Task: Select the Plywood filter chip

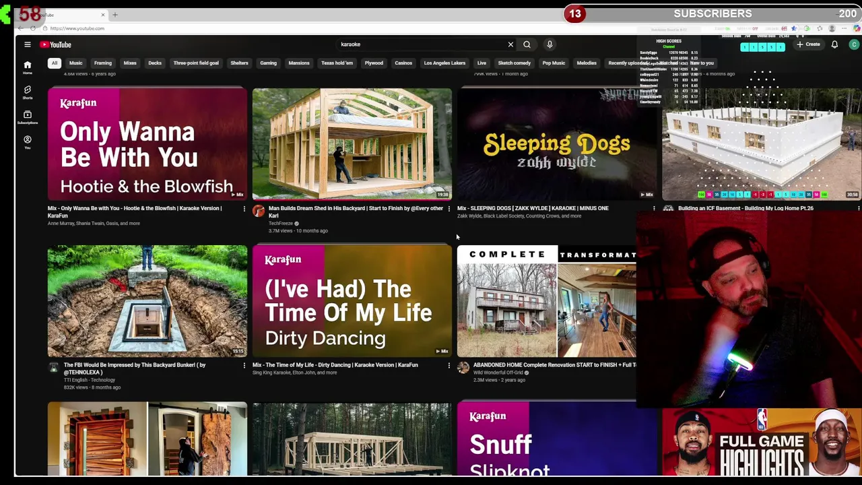Action: (374, 63)
